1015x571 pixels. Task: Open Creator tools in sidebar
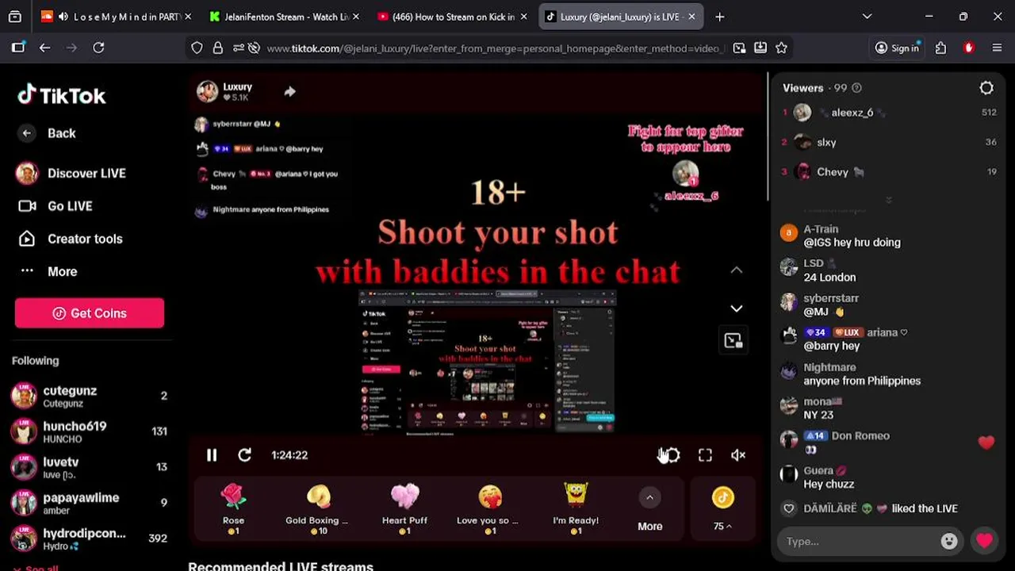coord(71,239)
